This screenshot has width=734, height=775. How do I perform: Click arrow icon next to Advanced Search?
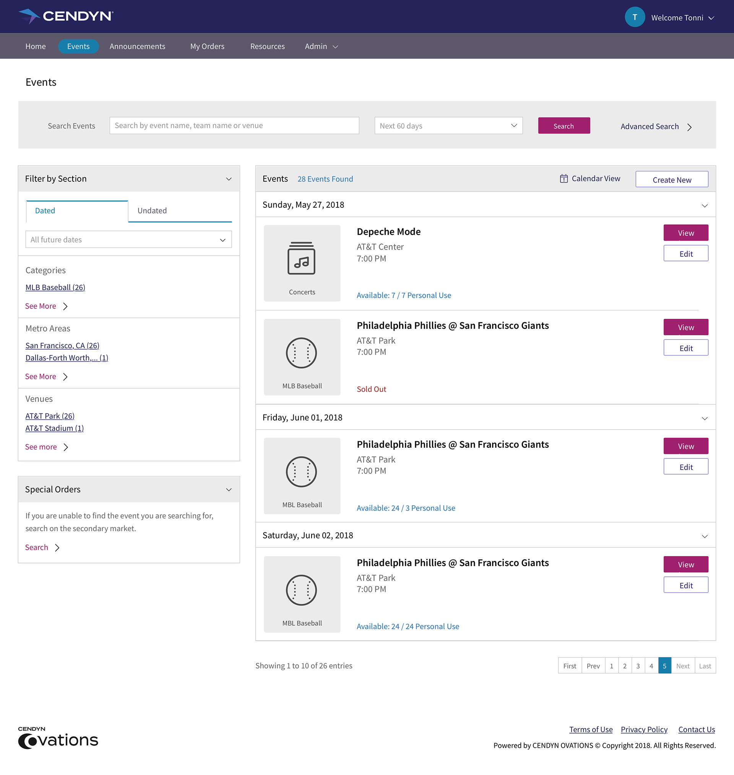pyautogui.click(x=690, y=127)
